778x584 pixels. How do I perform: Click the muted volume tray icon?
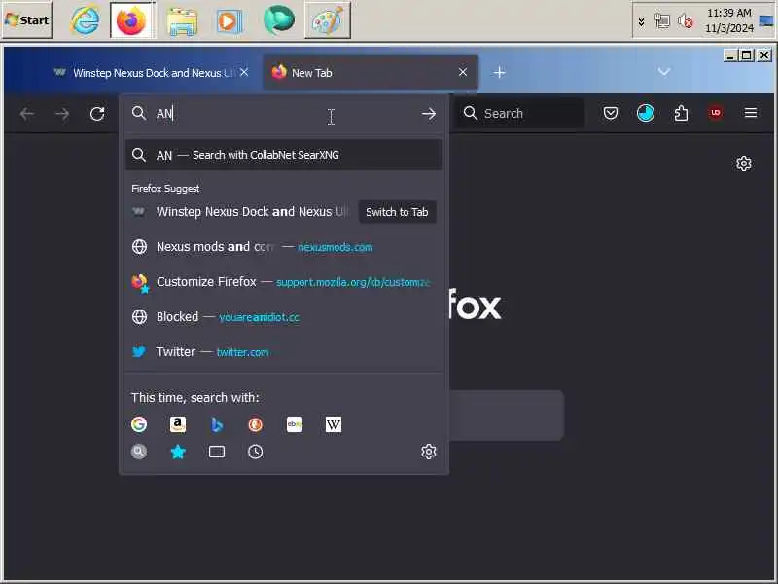[x=686, y=20]
